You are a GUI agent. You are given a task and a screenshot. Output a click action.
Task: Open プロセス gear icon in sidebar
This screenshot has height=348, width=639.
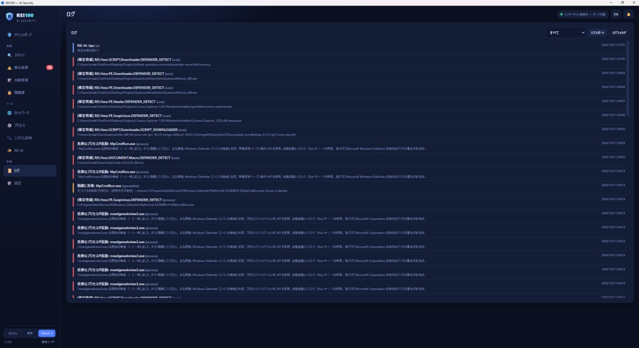[x=9, y=126]
